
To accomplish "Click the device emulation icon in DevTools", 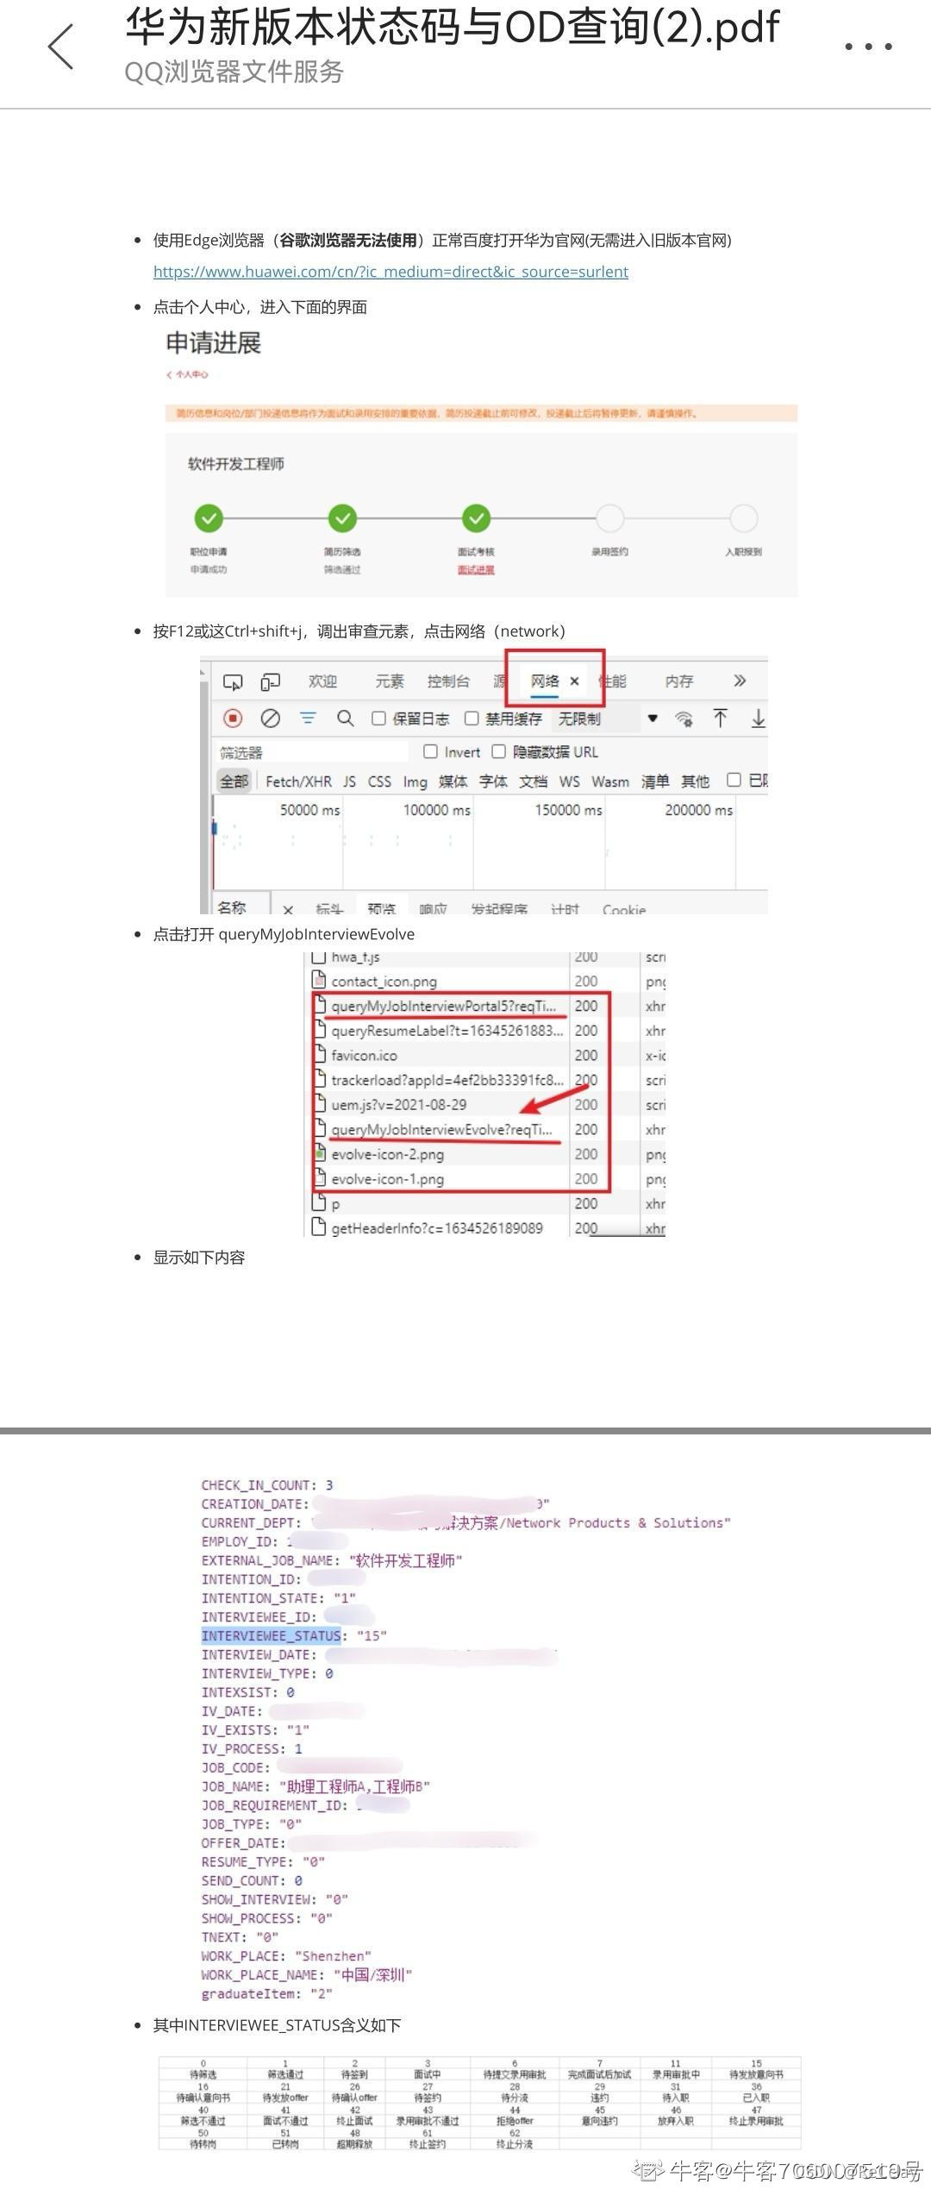I will pos(271,681).
